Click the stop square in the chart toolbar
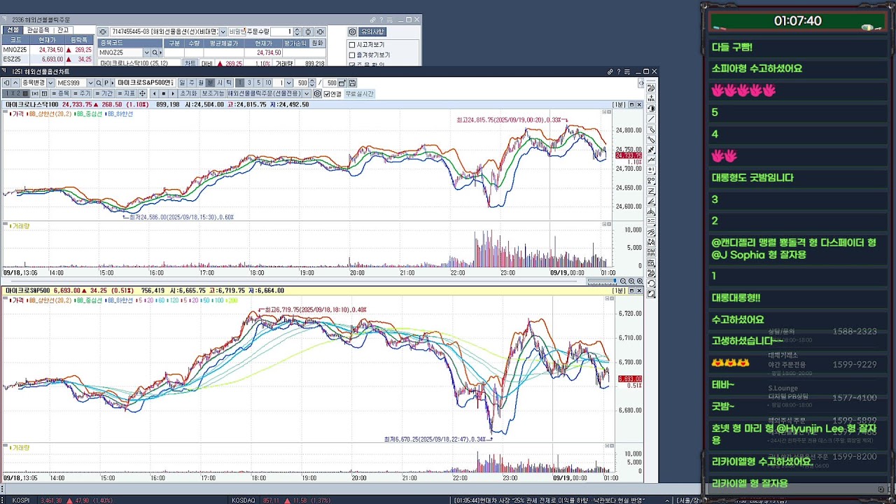 (x=163, y=93)
